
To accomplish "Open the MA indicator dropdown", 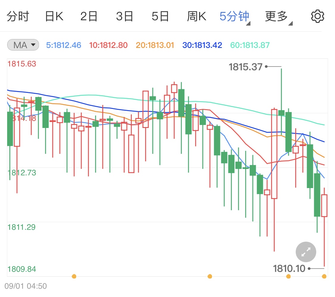I will pos(23,45).
